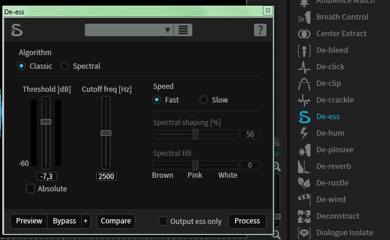390x240 pixels.
Task: Select the Spectral algorithm radio button
Action: pos(65,66)
